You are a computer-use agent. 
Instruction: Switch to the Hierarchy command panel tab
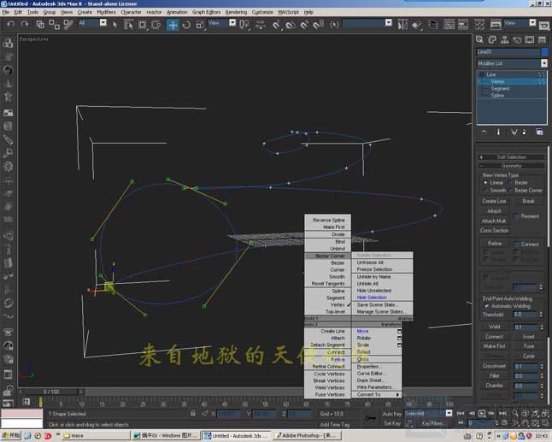pos(505,39)
